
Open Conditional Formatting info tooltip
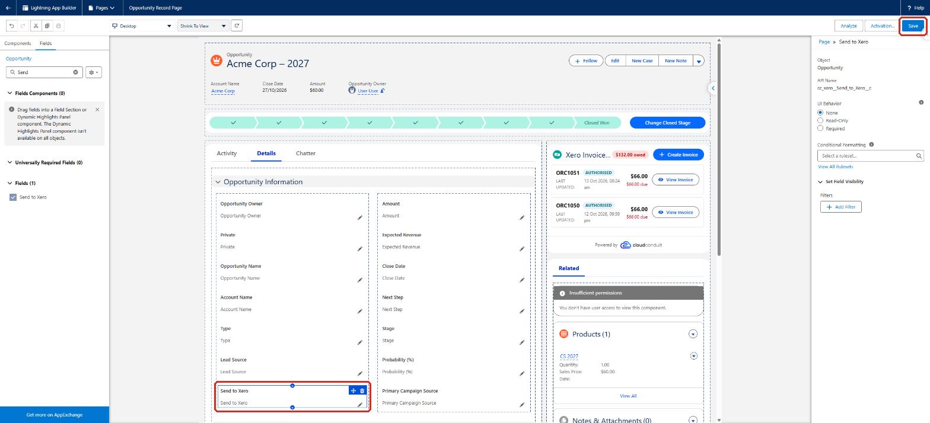[x=871, y=145]
